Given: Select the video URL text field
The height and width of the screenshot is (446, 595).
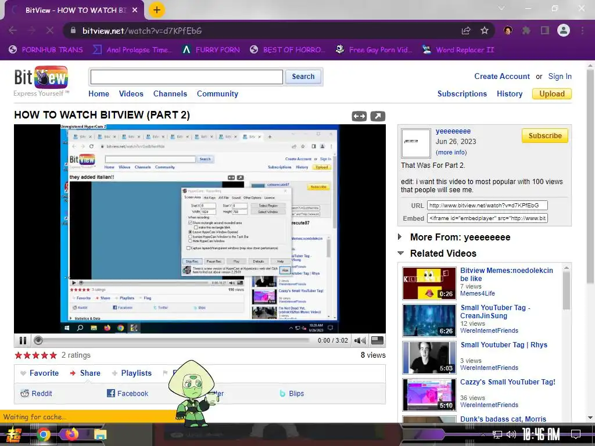Looking at the screenshot, I should [x=488, y=205].
